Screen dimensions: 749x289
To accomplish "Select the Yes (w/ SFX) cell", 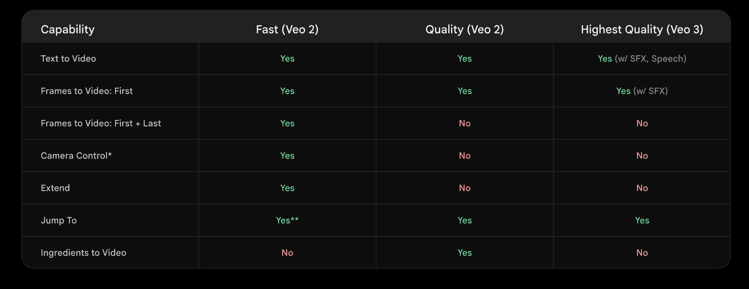I will click(x=642, y=91).
